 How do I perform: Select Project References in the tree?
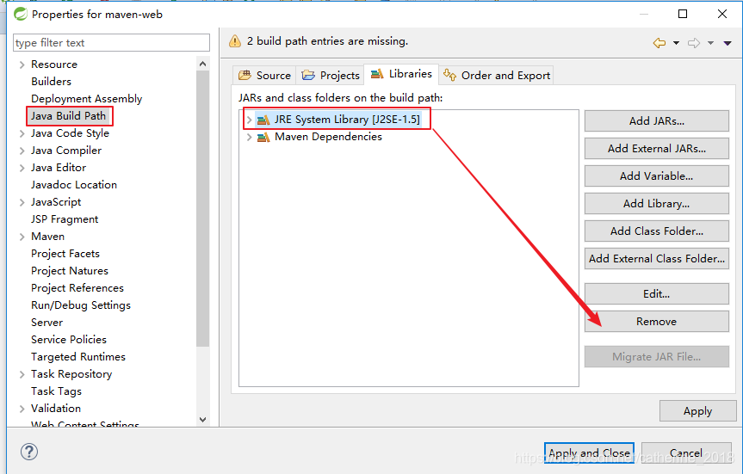pos(77,288)
